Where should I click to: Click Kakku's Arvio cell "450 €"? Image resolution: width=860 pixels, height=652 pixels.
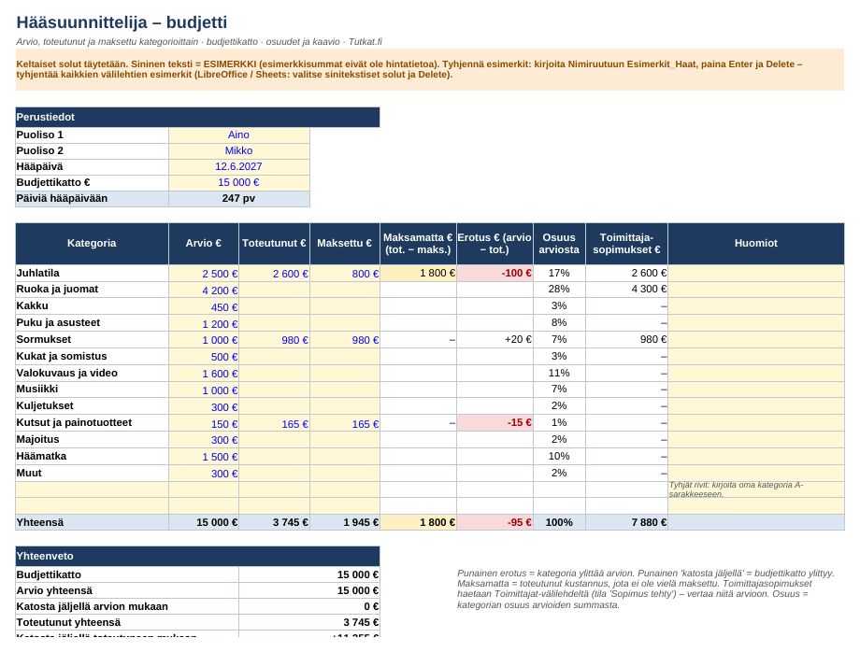pyautogui.click(x=204, y=306)
